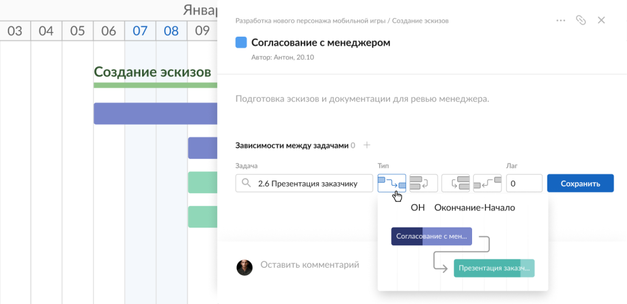Screen dimensions: 627x304
Task: Click the «ОН» abbreviation in tooltip
Action: (418, 208)
